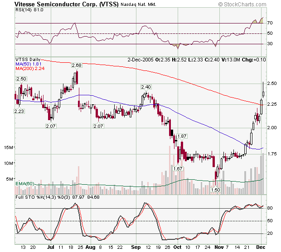Click the boxed '2.40' September peak label
The image size is (281, 252).
146,87
